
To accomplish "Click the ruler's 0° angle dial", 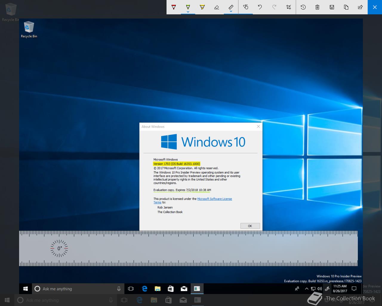I will point(59,248).
